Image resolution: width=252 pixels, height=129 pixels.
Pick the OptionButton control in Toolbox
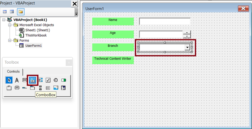click(56, 80)
